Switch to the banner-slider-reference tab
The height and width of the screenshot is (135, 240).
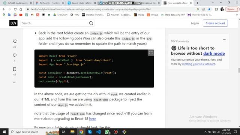(82, 3)
